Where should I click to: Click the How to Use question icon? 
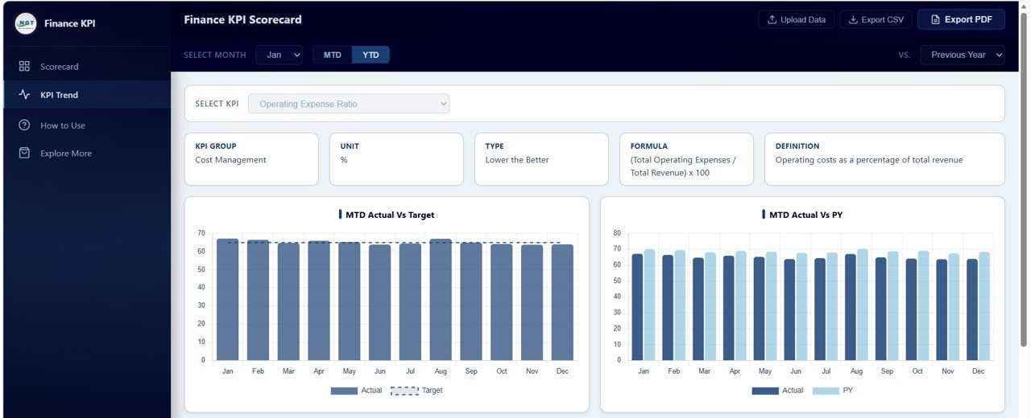click(x=24, y=125)
